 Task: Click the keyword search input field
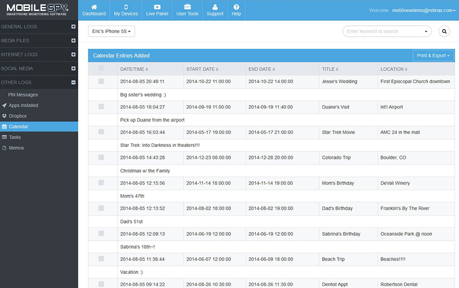[x=383, y=31]
